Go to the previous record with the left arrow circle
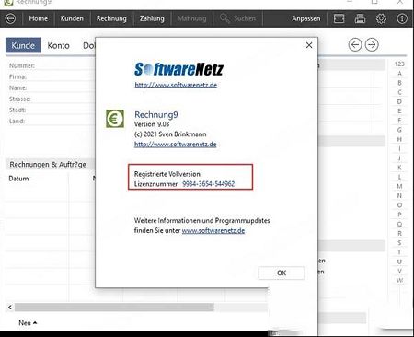This screenshot has height=337, width=414. click(x=355, y=45)
